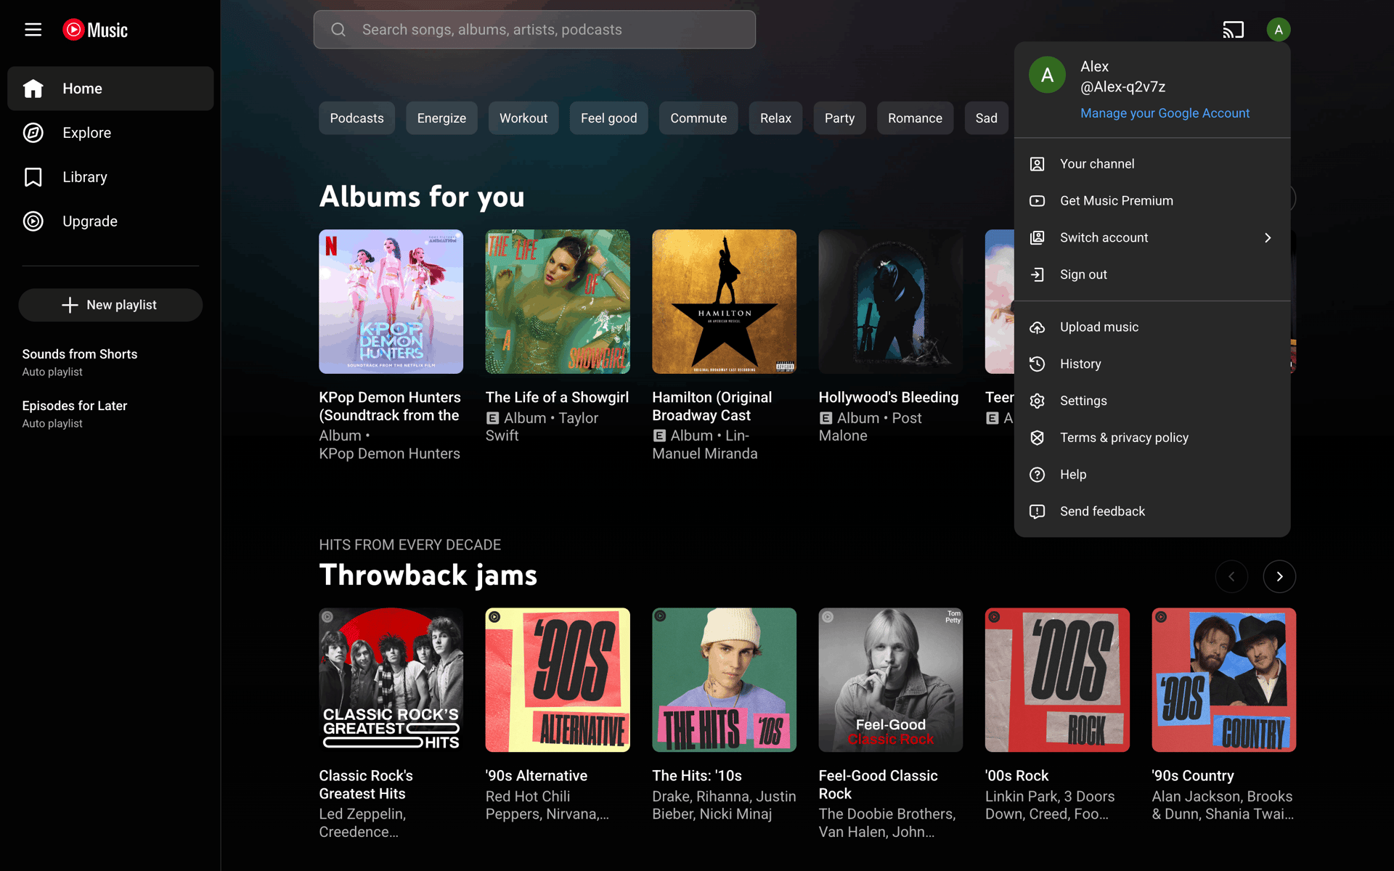Click the plus icon on New playlist
The width and height of the screenshot is (1394, 871).
coord(70,305)
